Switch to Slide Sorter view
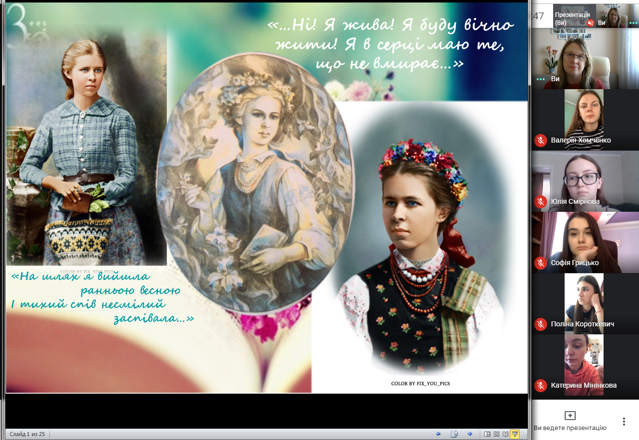 coord(497,434)
